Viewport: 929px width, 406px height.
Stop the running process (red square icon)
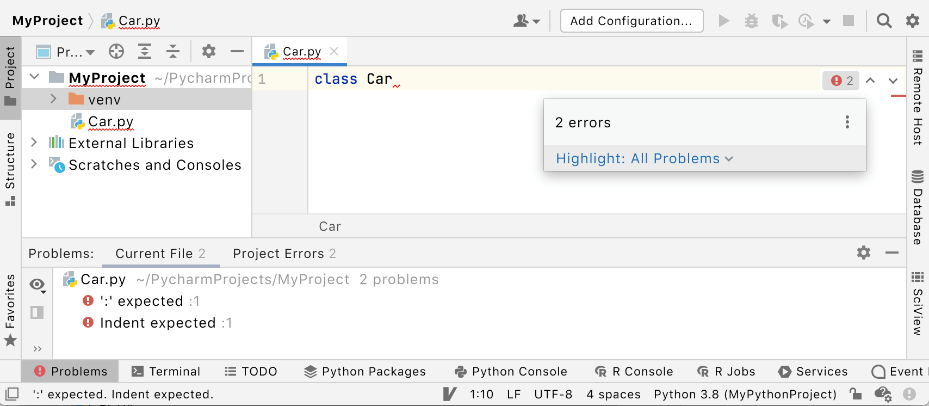[x=849, y=20]
